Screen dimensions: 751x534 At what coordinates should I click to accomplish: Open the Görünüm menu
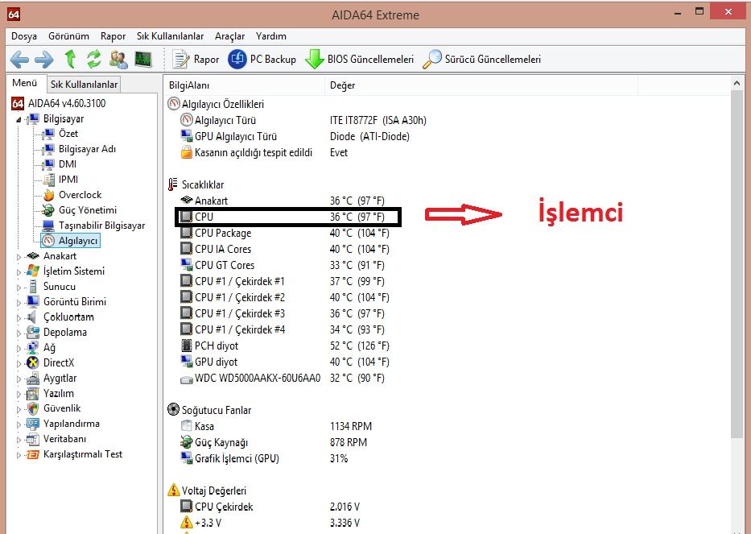point(68,36)
